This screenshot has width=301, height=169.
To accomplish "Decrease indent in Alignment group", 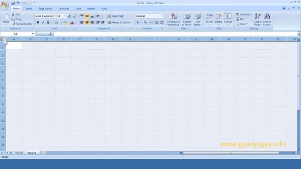I will tap(98, 23).
